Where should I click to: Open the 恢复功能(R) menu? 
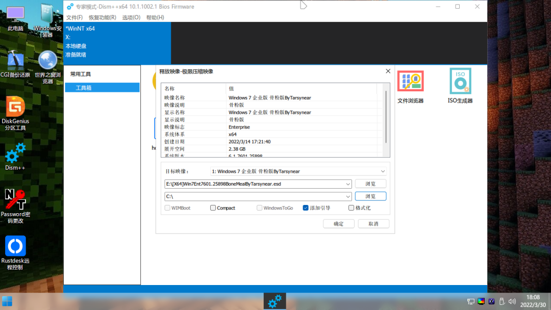pos(102,17)
